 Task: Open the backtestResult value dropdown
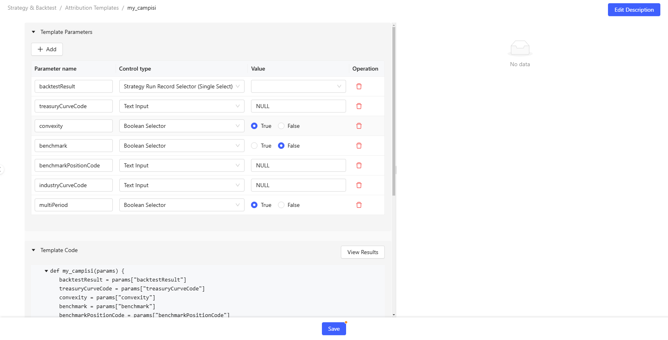[x=298, y=86]
